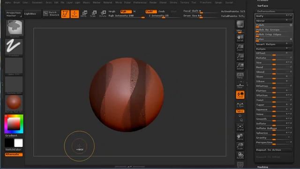Click the Quick Sketch button
300x169 pixels.
point(51,14)
